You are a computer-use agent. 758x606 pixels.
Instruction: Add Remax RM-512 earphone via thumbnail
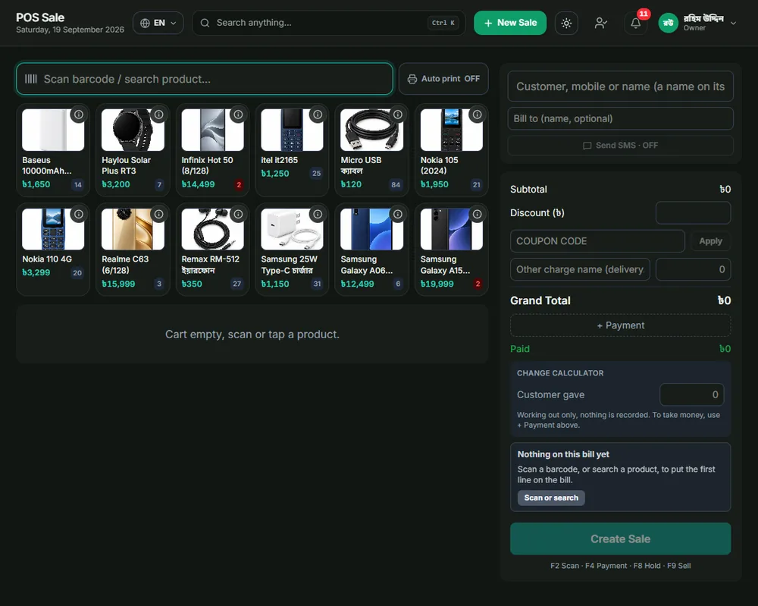click(213, 229)
